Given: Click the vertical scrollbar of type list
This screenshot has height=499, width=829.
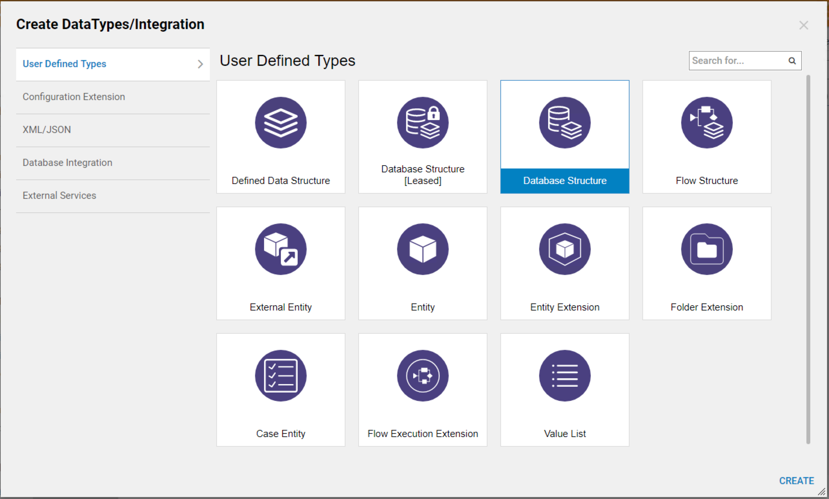Looking at the screenshot, I should pos(808,259).
